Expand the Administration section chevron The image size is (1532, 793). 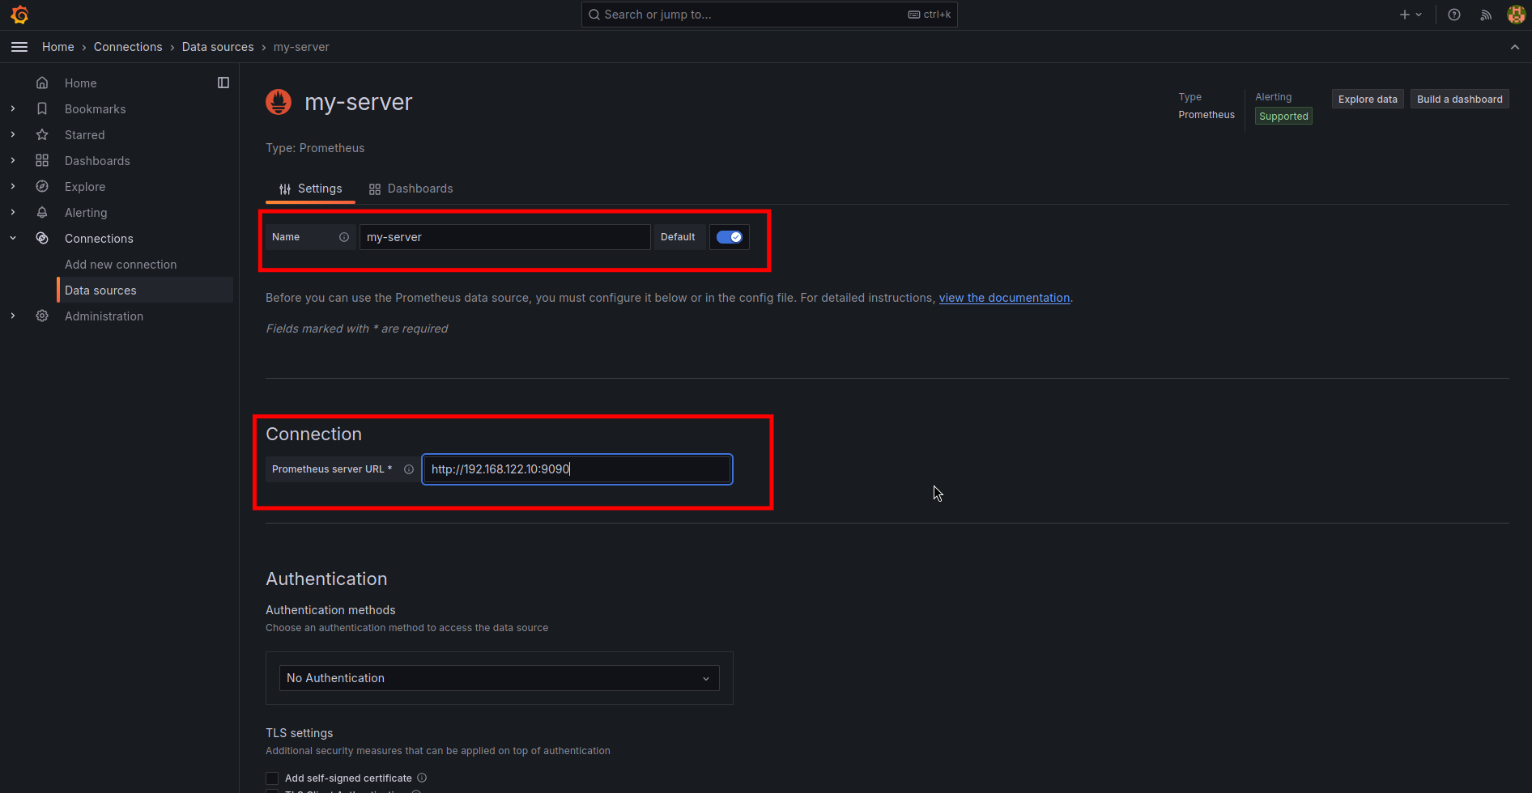13,316
